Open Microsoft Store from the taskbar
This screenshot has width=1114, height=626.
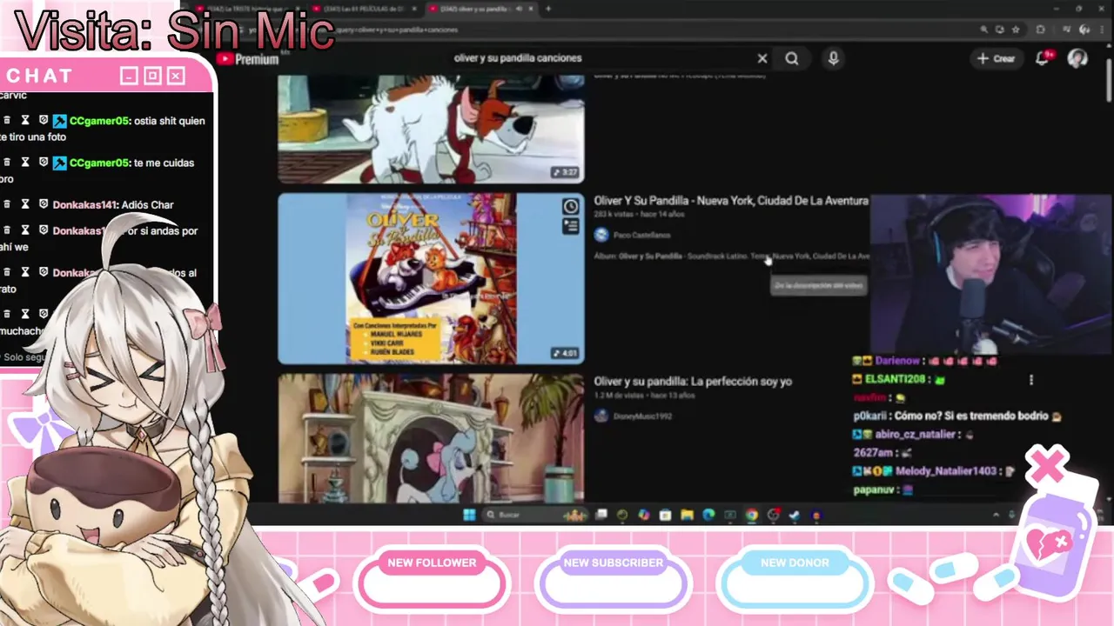[x=665, y=515]
